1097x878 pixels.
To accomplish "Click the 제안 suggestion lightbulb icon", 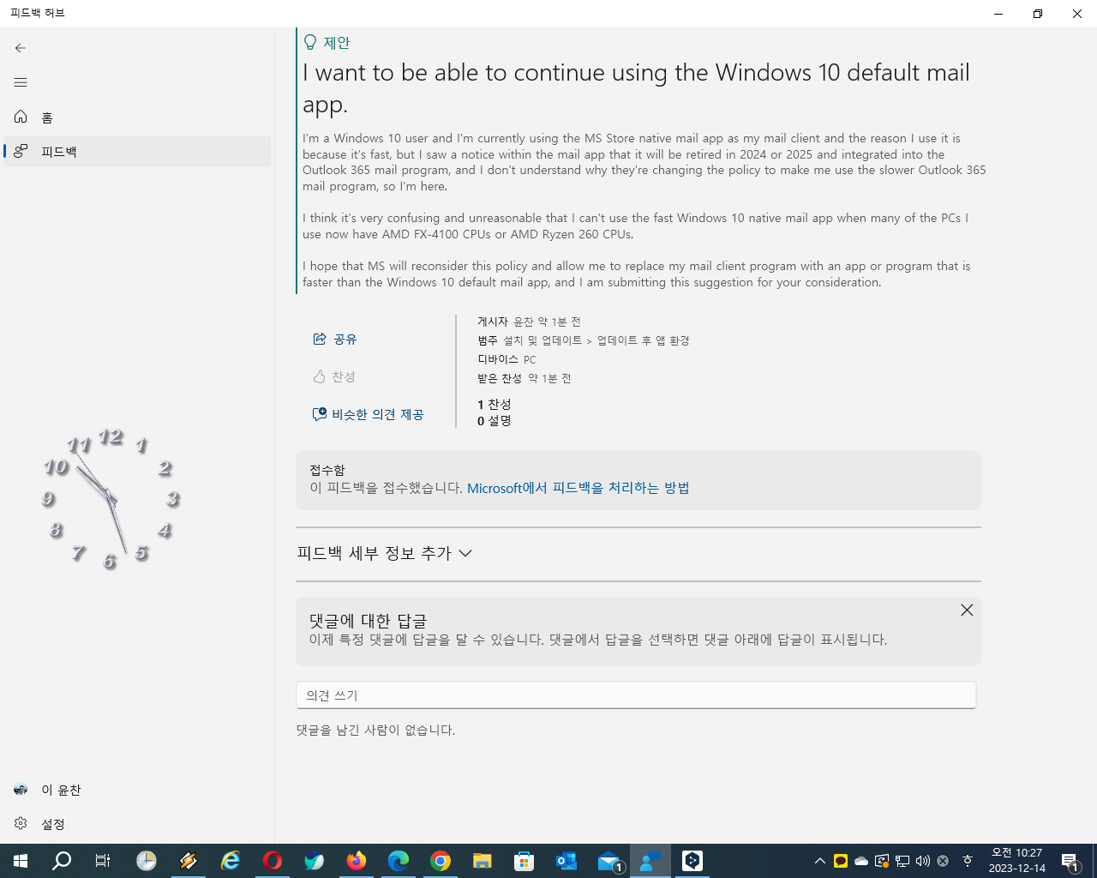I will pos(310,42).
